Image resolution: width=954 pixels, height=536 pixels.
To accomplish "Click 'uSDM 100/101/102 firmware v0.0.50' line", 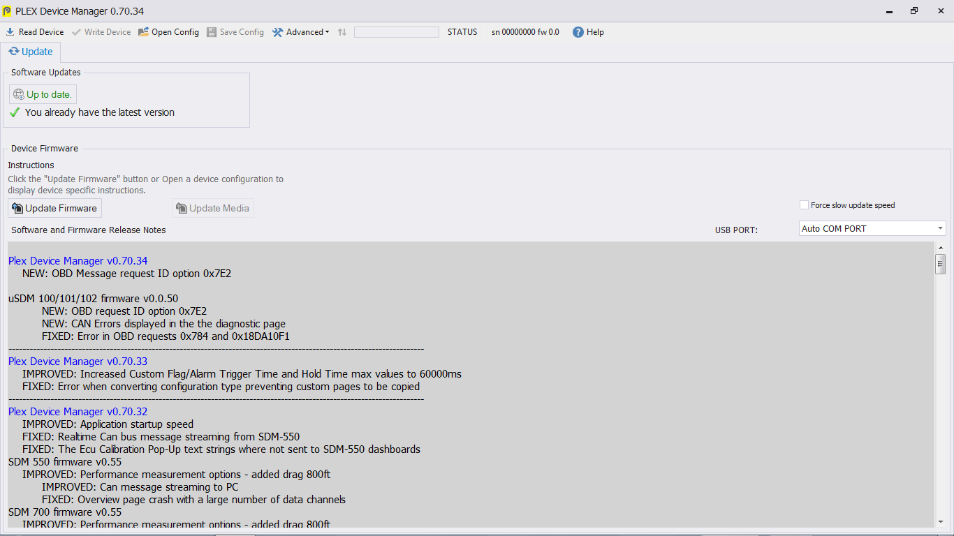I will 93,299.
